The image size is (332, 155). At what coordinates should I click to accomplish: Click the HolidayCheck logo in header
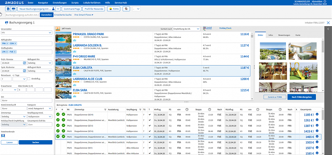point(225,28)
